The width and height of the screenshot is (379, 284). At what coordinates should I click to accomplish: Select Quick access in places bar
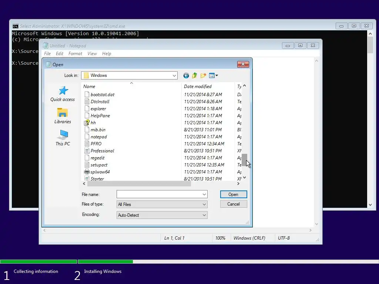pyautogui.click(x=63, y=94)
